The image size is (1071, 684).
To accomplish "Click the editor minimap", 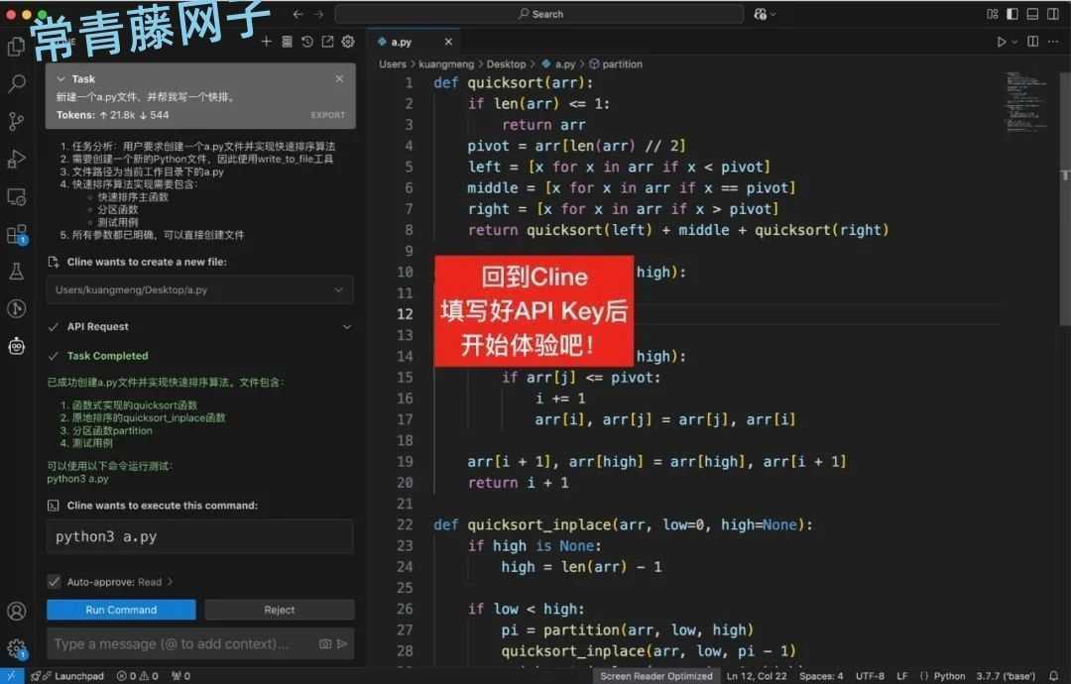I will [x=1026, y=102].
